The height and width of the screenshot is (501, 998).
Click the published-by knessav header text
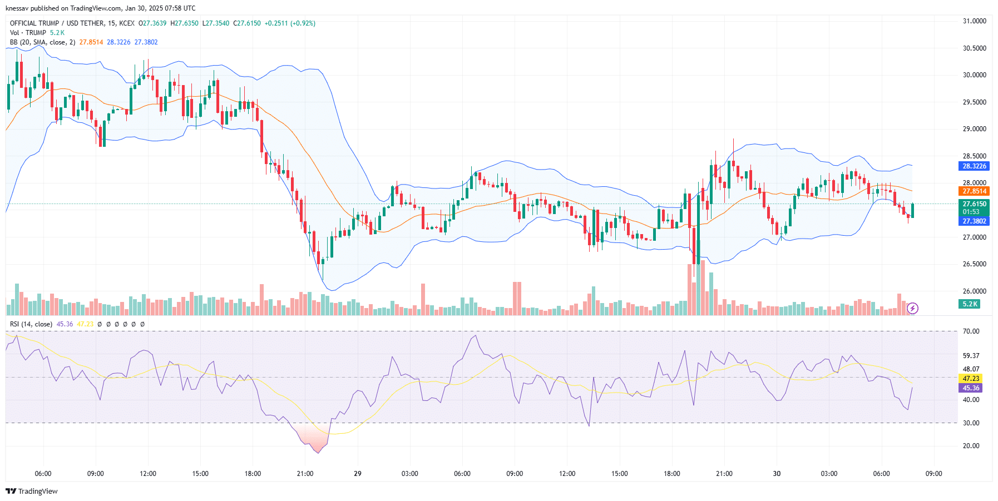point(100,8)
